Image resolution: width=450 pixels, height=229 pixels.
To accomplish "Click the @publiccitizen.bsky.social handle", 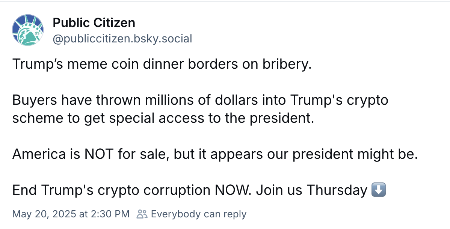I will coord(122,39).
